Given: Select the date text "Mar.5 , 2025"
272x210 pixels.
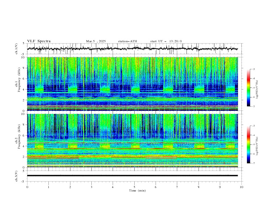Looking at the screenshot, I should coord(96,41).
